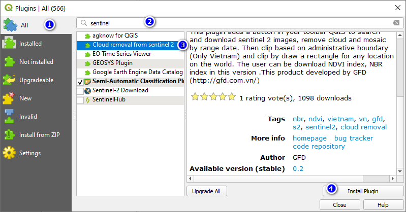Select Sentinel-2 Download plugin row

[130, 90]
